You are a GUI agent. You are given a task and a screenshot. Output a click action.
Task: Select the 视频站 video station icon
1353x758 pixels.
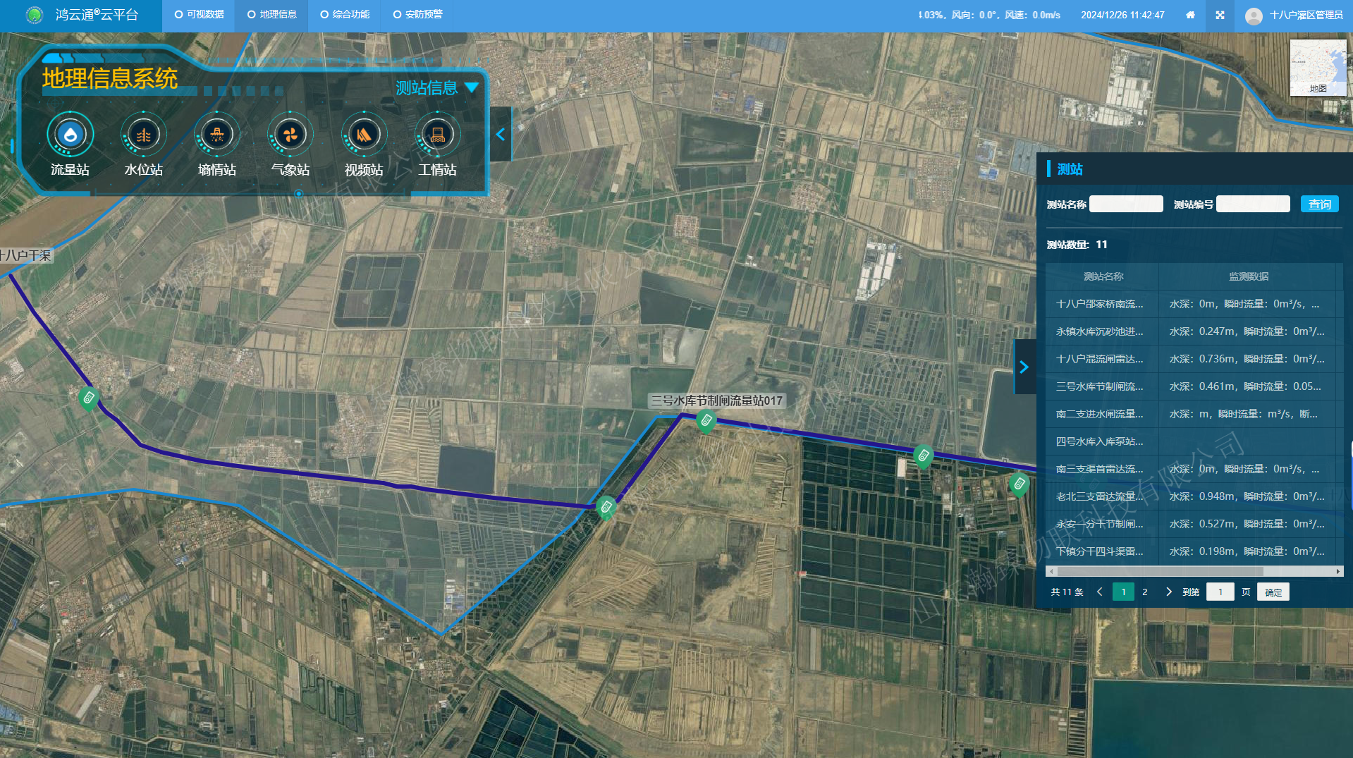(364, 135)
